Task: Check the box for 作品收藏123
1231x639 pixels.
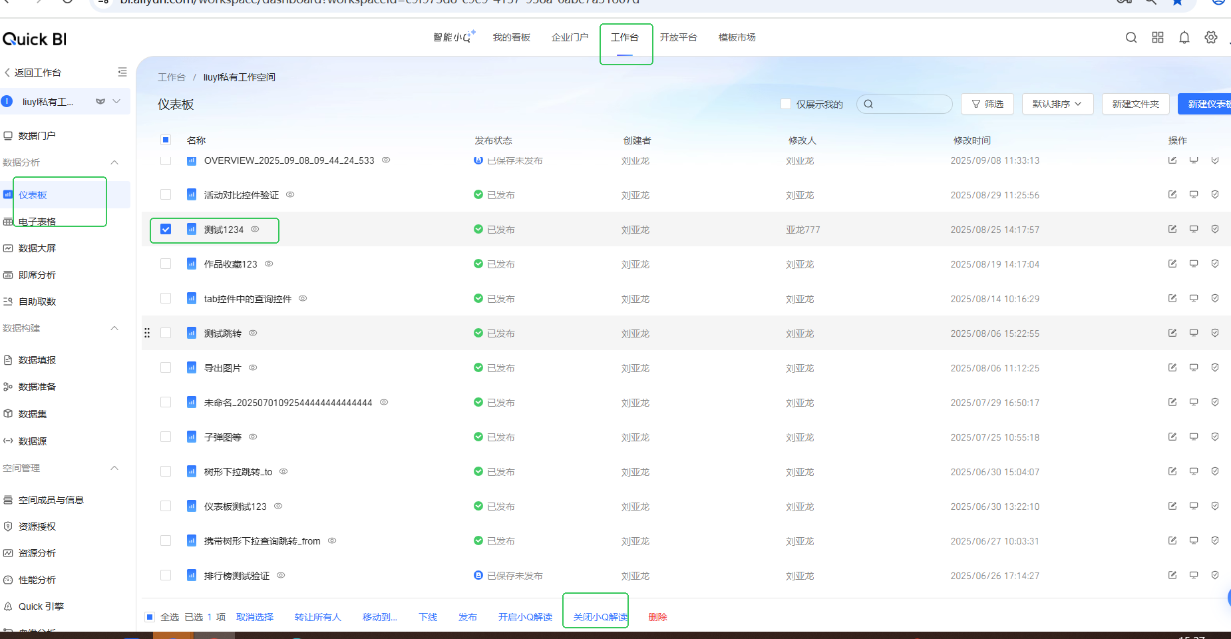Action: (x=166, y=264)
